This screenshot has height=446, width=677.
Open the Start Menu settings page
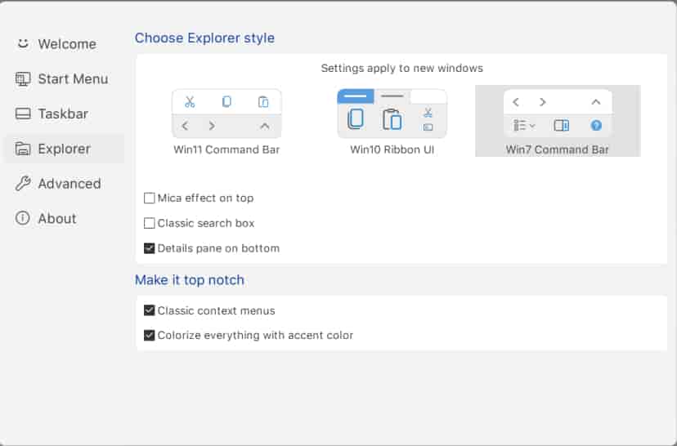tap(73, 79)
